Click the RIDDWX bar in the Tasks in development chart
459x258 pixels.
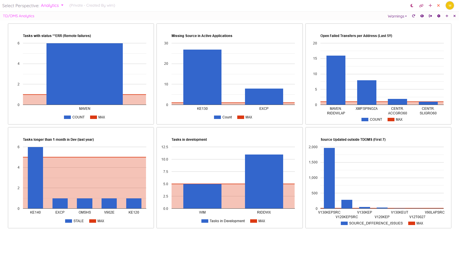pos(264,181)
